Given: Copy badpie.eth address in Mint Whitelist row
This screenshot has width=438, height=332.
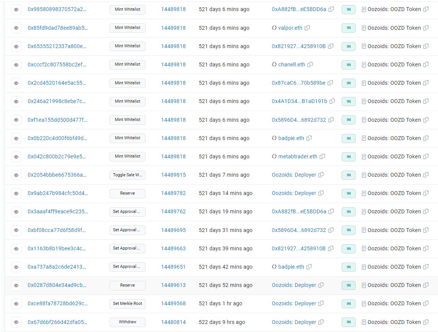Looking at the screenshot, I should 309,138.
